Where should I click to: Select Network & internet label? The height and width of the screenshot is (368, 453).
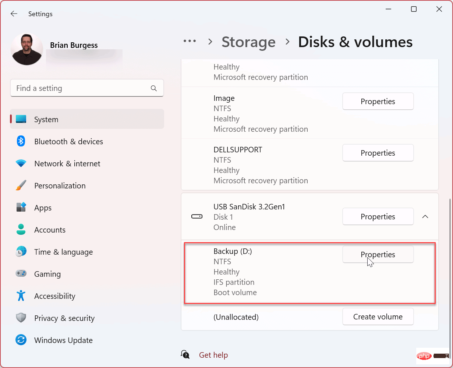click(67, 164)
